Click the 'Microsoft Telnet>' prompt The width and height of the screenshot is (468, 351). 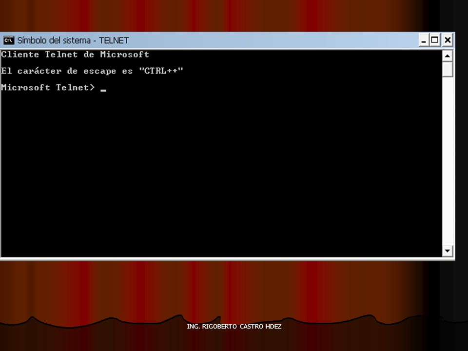point(48,87)
